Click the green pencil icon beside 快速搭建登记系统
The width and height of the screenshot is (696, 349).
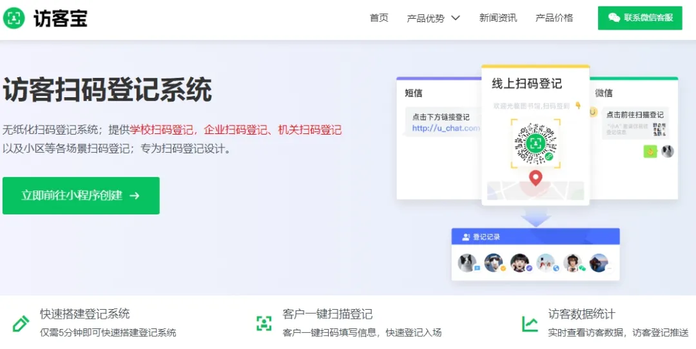pyautogui.click(x=21, y=323)
